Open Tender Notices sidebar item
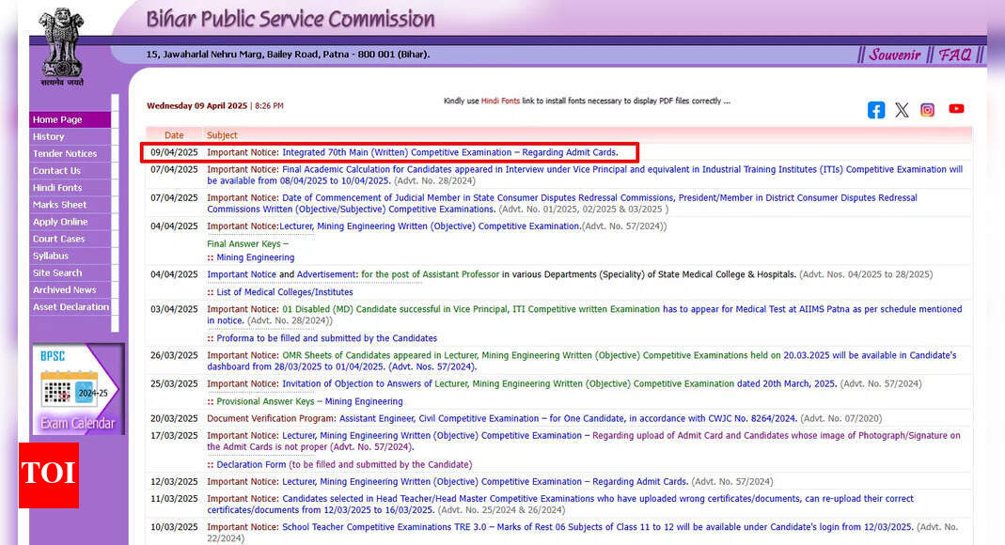The height and width of the screenshot is (545, 1005). [x=70, y=154]
